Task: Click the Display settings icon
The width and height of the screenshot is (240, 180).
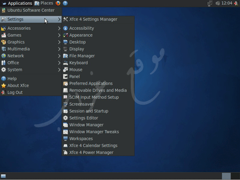Action: click(x=66, y=49)
